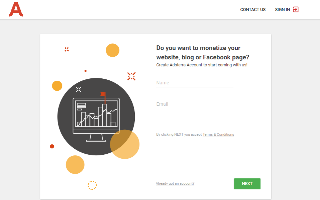320x200 pixels.
Task: Click the red sign-in arrow icon
Action: point(296,9)
